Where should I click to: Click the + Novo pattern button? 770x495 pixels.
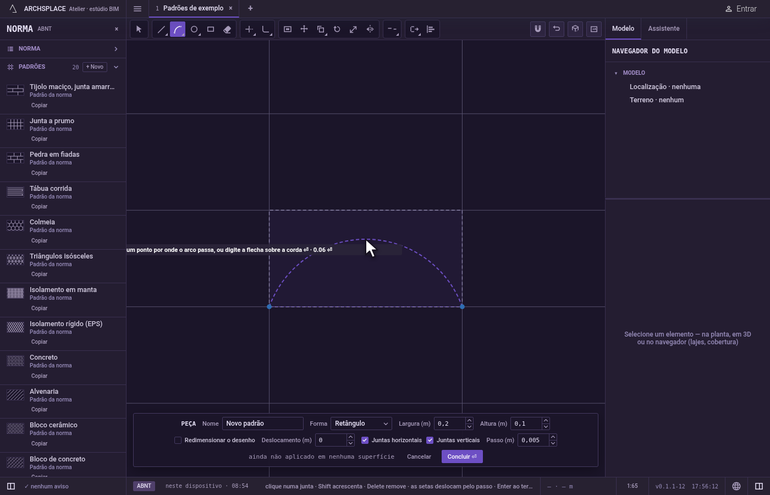95,67
